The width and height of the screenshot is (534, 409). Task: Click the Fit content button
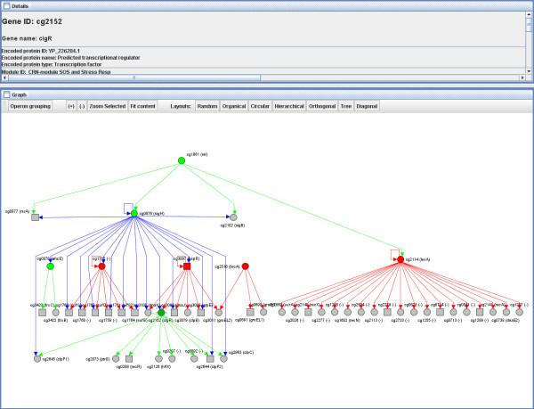point(143,106)
